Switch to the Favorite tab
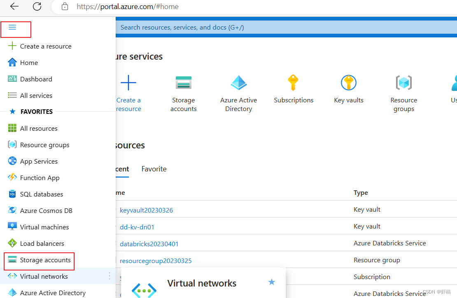Image resolution: width=457 pixels, height=298 pixels. pos(154,169)
